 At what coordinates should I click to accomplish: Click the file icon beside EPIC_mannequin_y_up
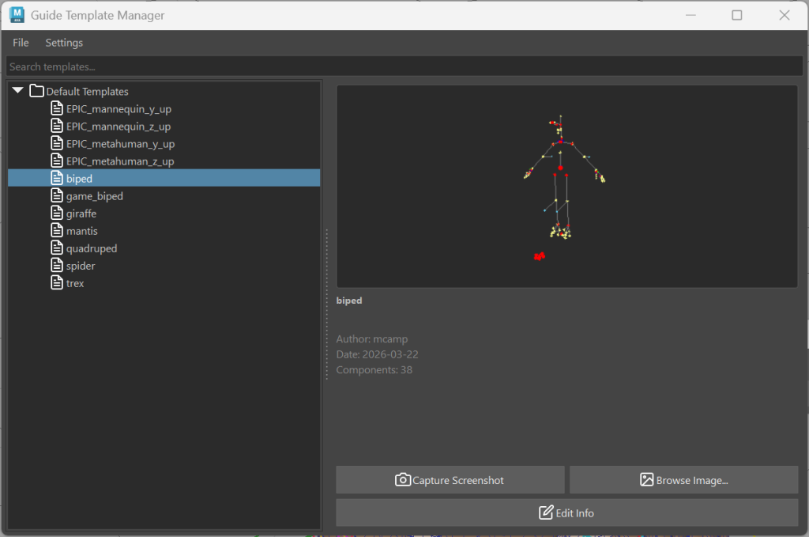57,109
